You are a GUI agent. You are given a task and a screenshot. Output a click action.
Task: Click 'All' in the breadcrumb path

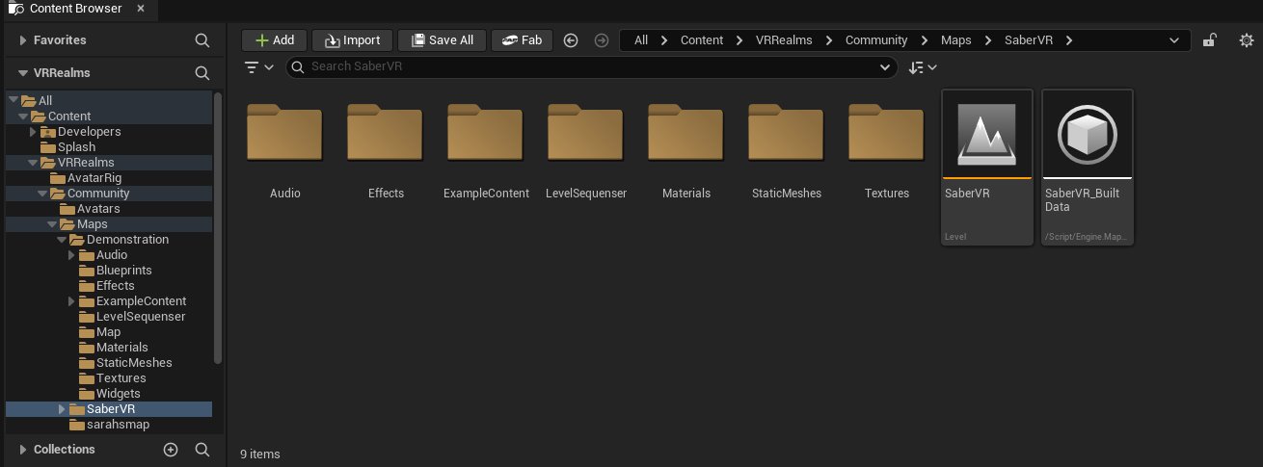[x=641, y=40]
